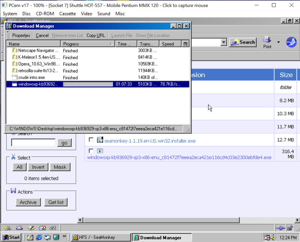The height and width of the screenshot is (242, 300).
Task: Open the System menu in PCem
Action: (x=10, y=14)
